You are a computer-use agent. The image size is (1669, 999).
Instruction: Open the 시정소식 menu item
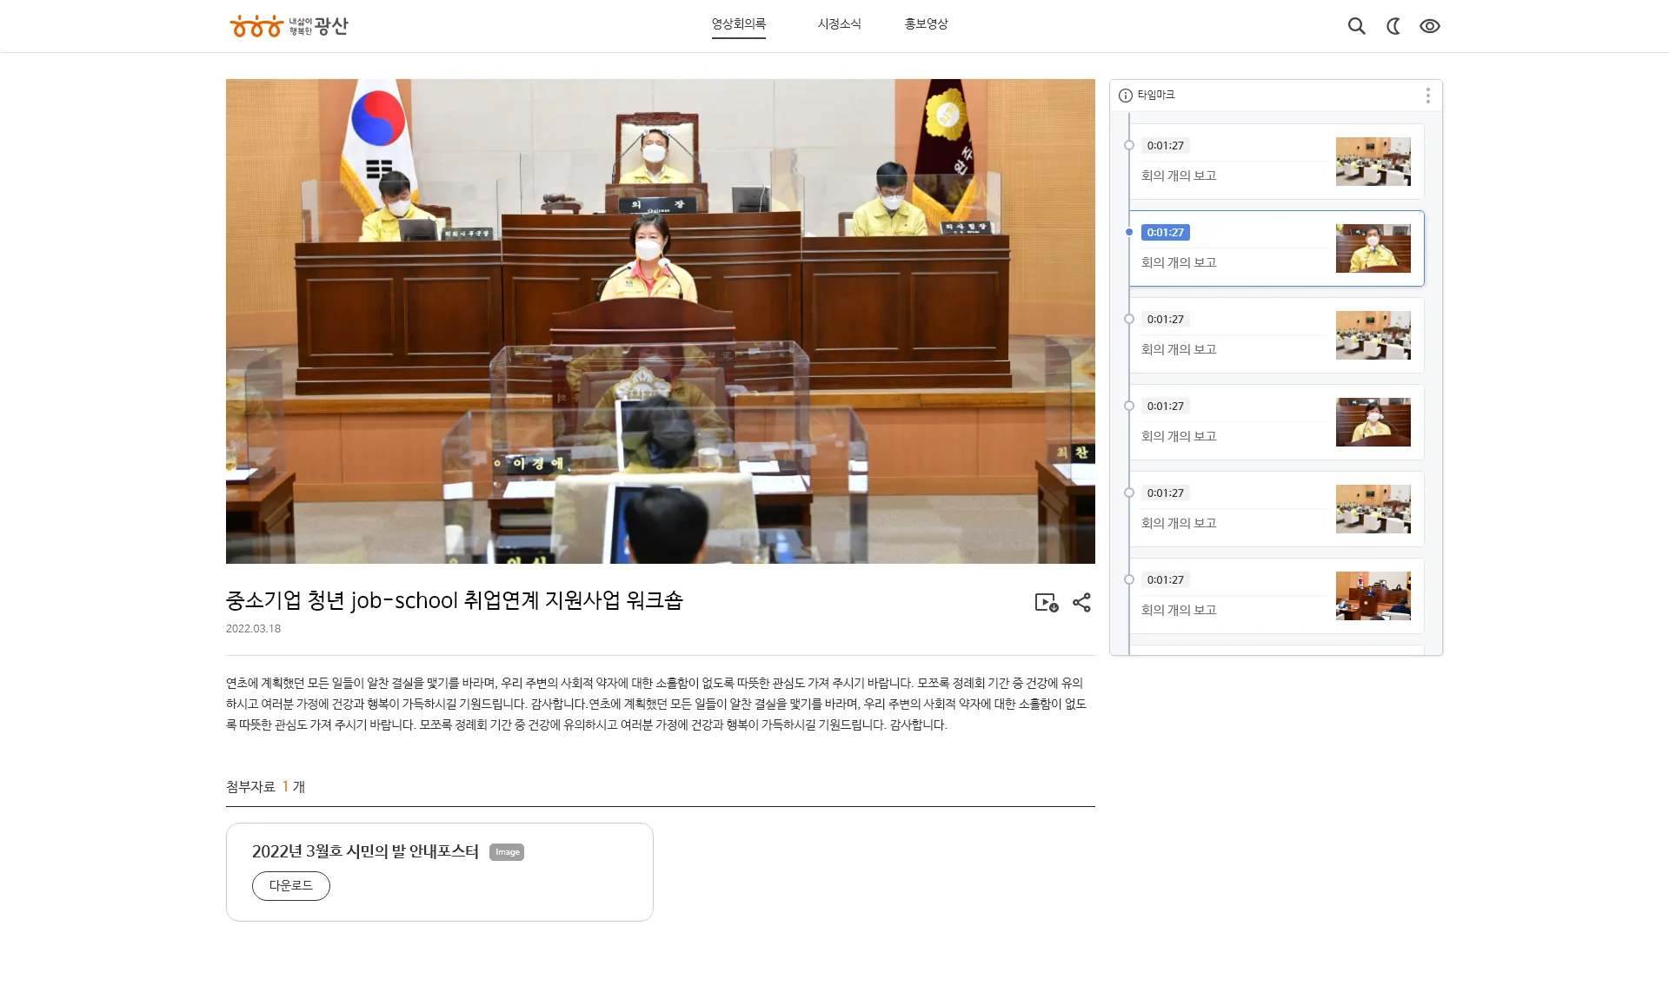coord(839,24)
